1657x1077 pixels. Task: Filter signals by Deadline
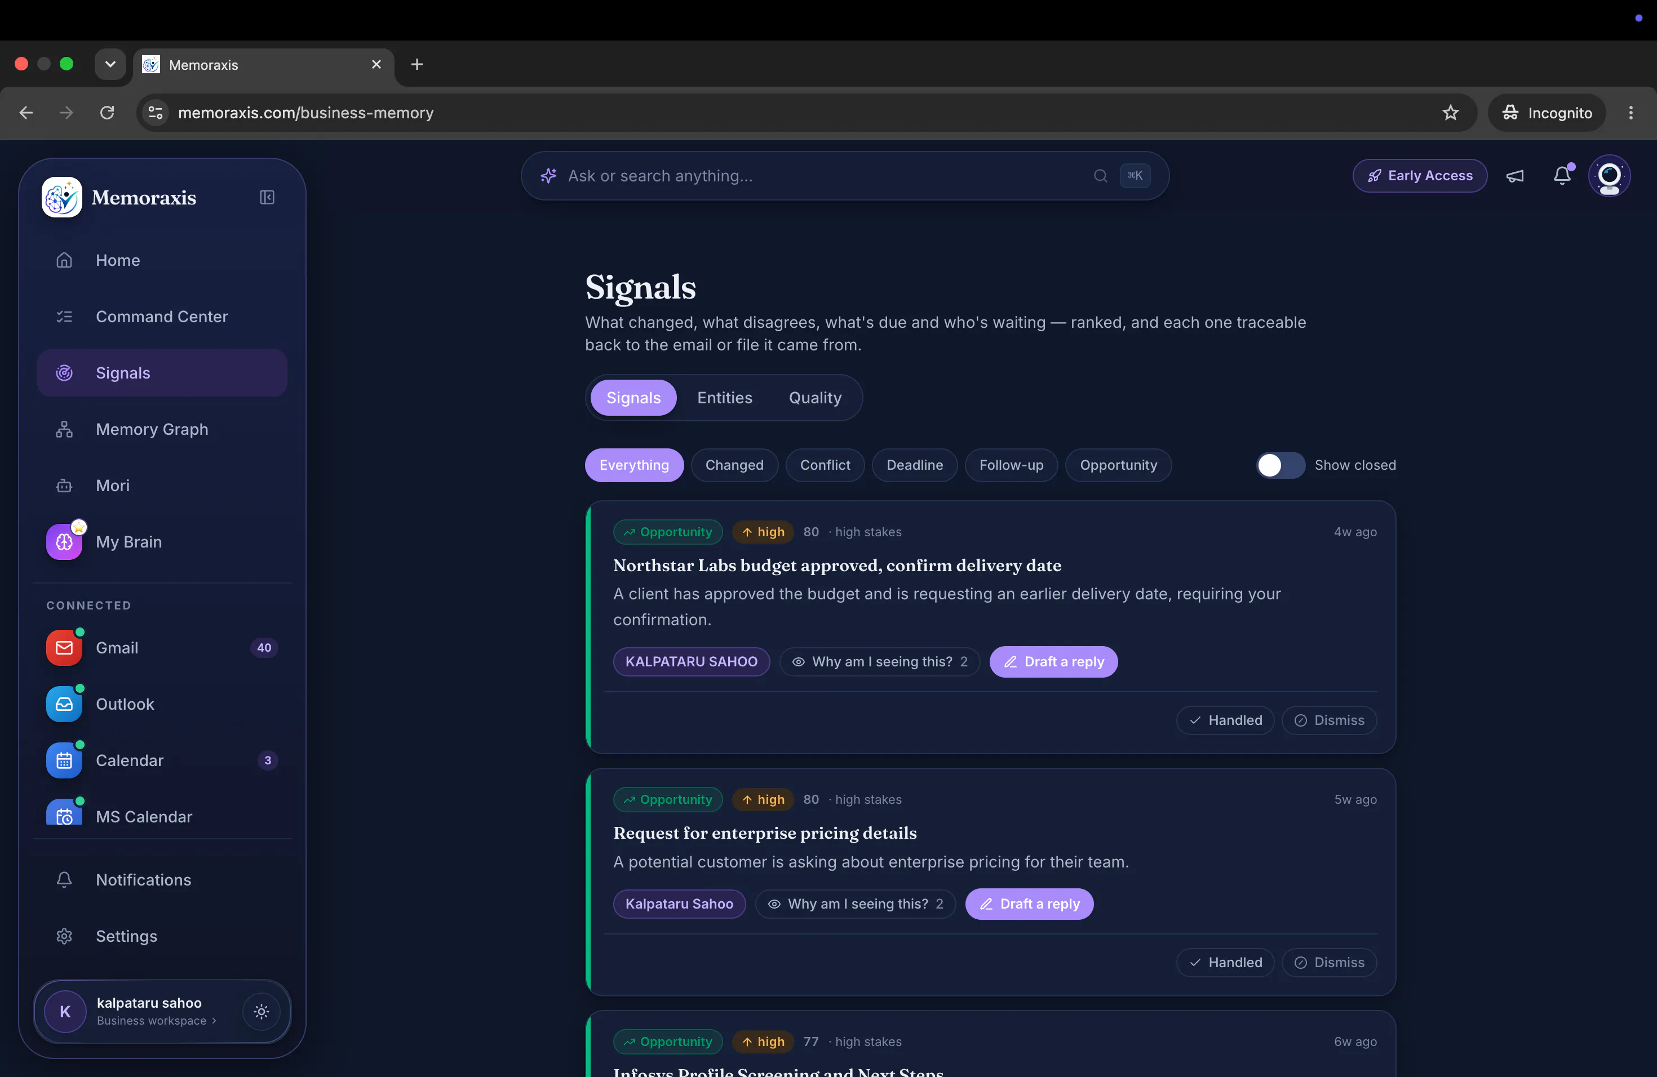[915, 465]
